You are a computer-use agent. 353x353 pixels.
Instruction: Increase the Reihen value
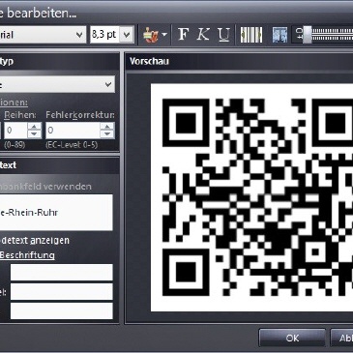[x=35, y=126]
